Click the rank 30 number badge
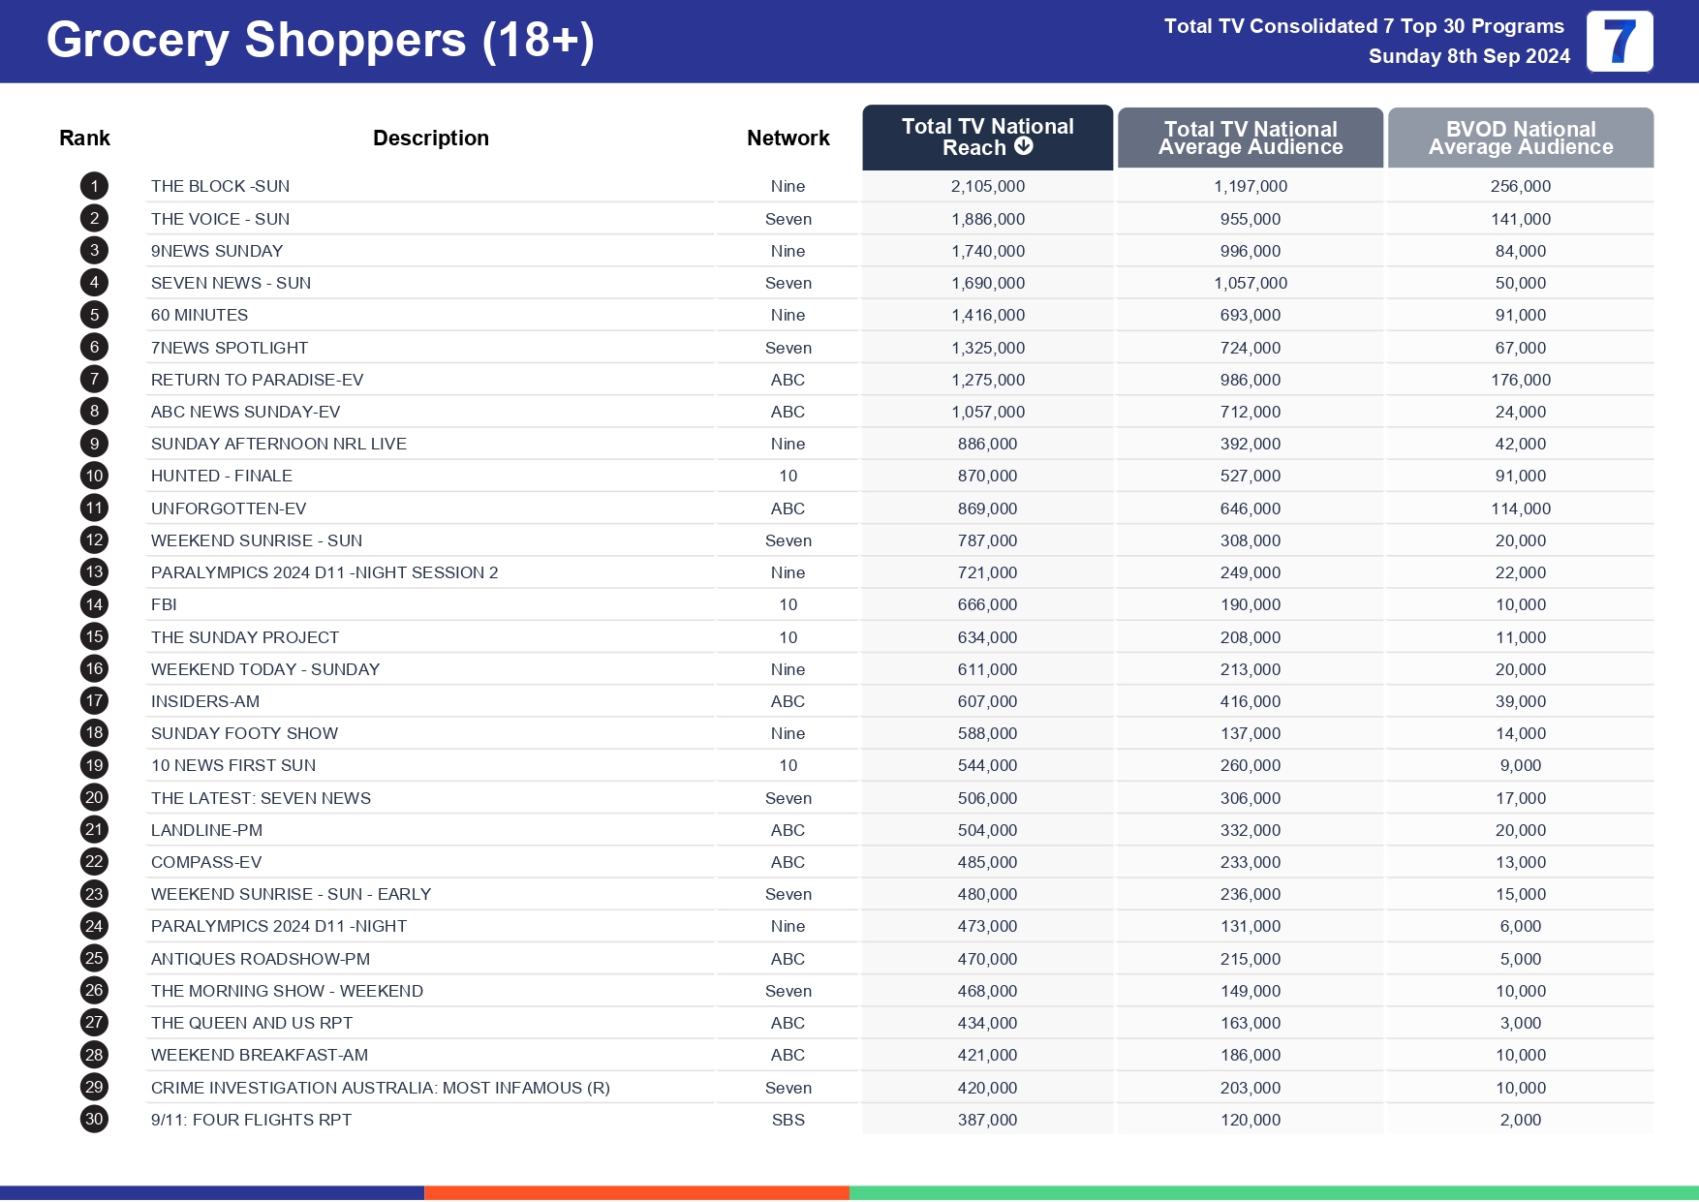 click(94, 1119)
